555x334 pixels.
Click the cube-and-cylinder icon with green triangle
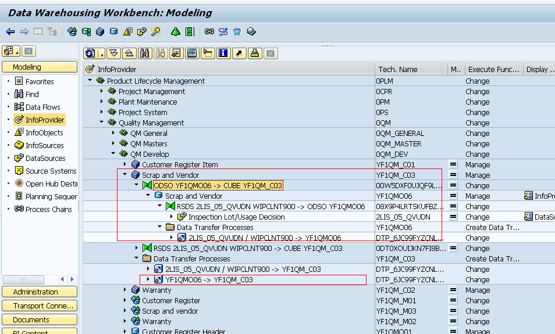[x=72, y=32]
